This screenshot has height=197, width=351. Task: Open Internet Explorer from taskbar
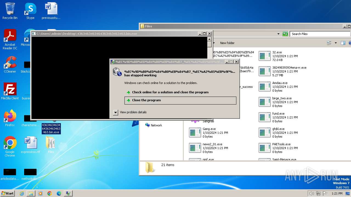coord(22,193)
